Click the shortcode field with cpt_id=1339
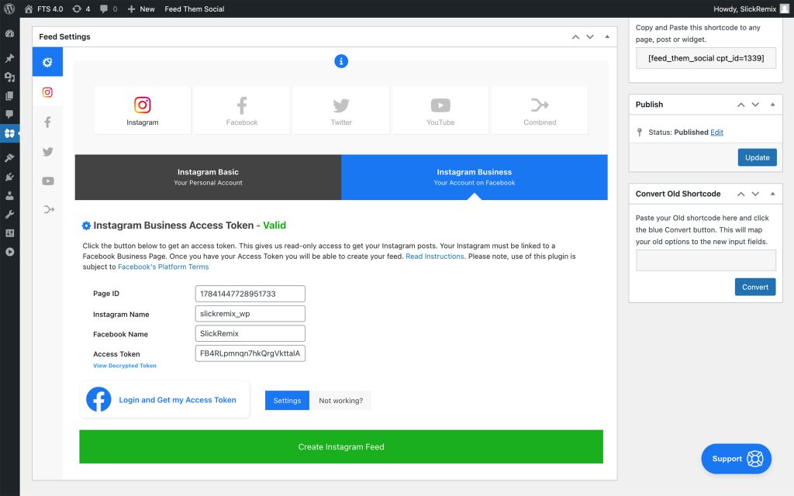Image resolution: width=794 pixels, height=496 pixels. point(706,58)
